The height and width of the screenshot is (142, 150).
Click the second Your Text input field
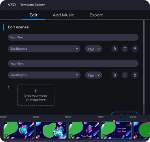(x=73, y=64)
